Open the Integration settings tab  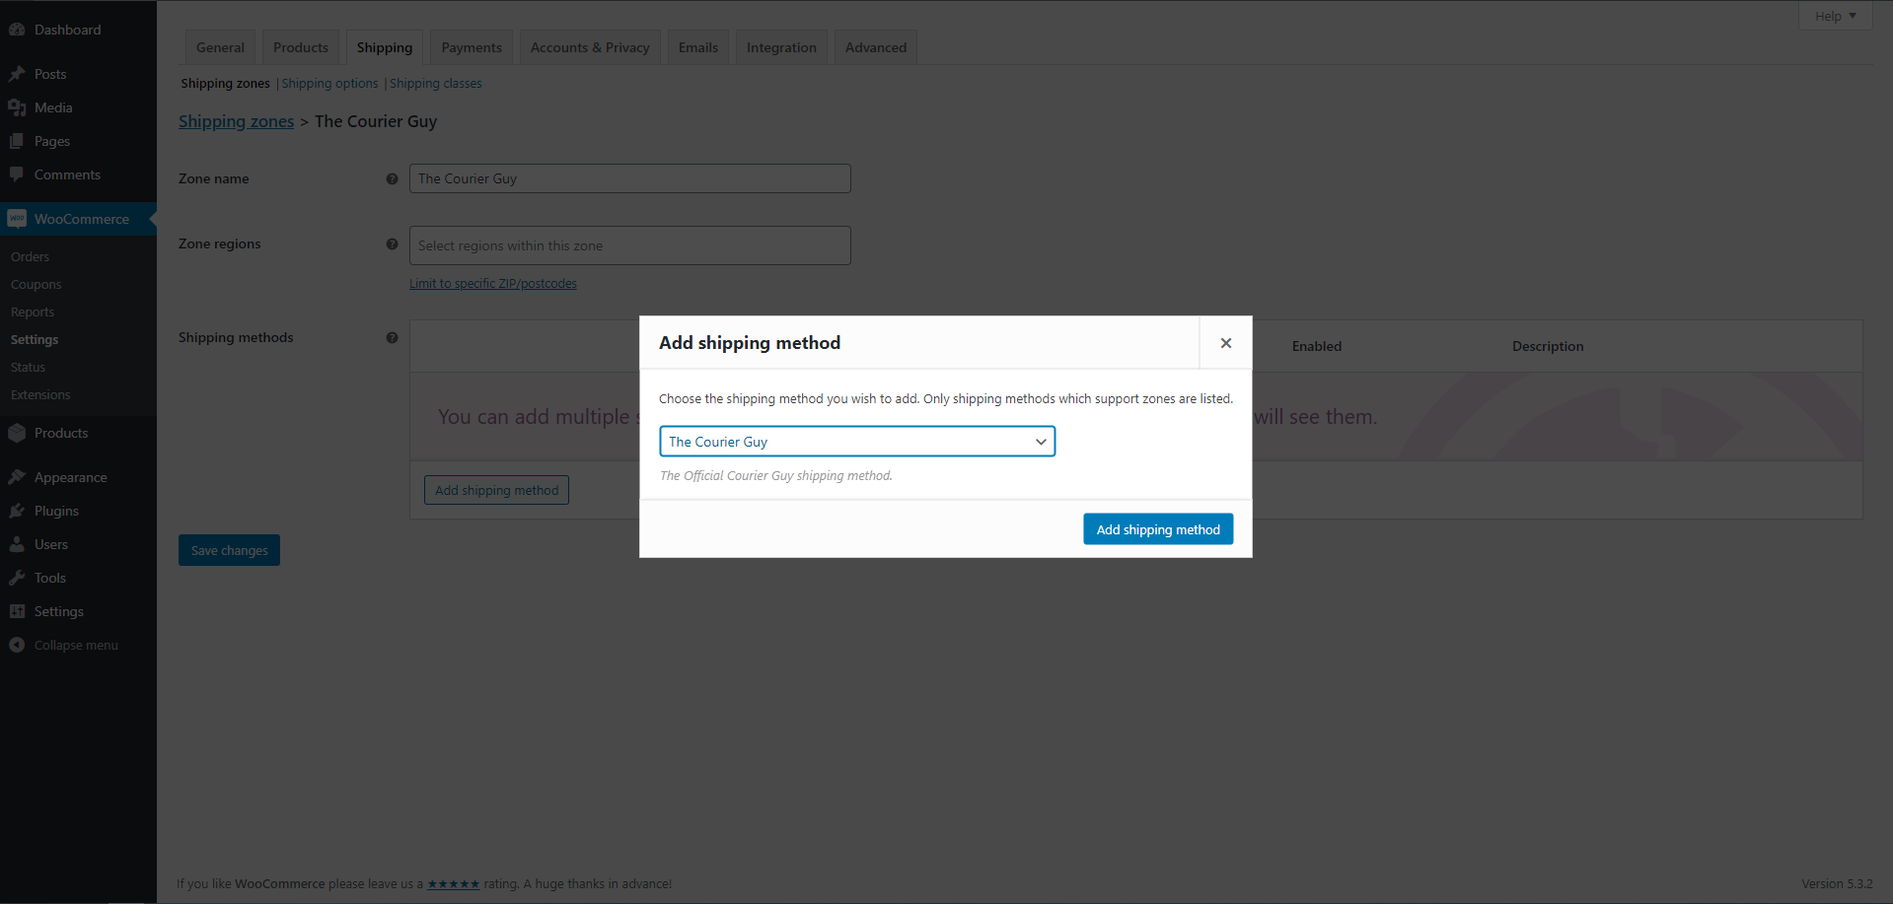(781, 47)
